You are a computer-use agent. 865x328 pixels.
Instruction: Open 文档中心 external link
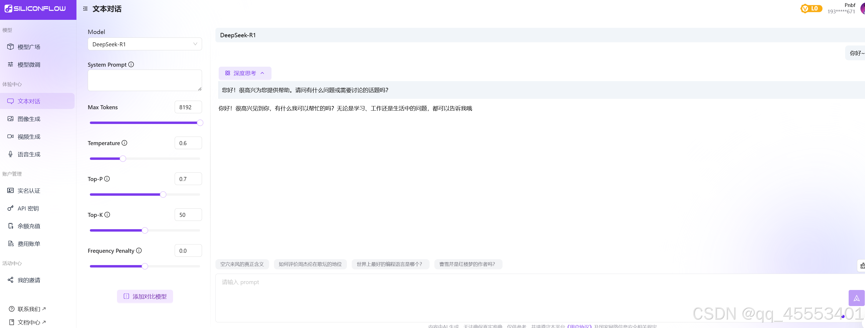point(29,322)
